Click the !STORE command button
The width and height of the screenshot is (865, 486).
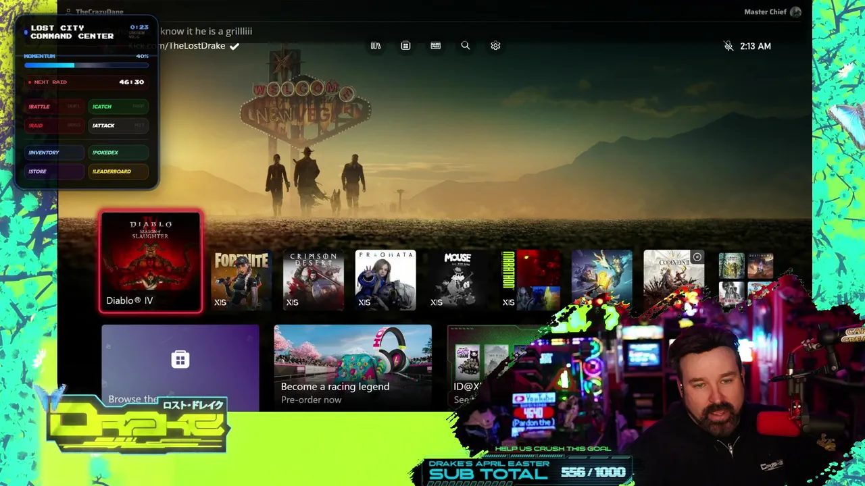pyautogui.click(x=55, y=171)
